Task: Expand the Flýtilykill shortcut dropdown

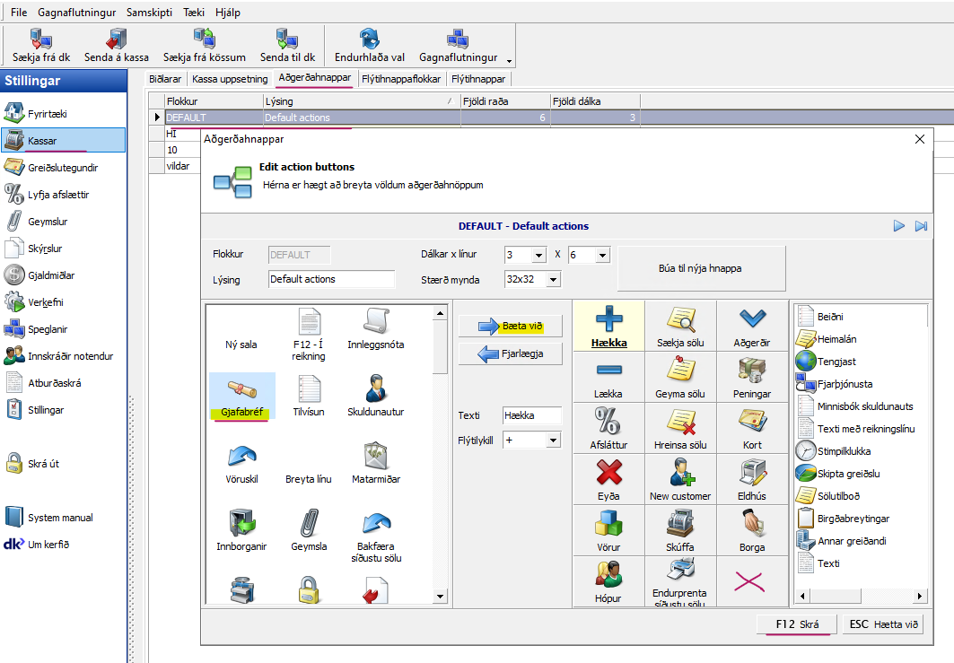Action: (x=553, y=441)
